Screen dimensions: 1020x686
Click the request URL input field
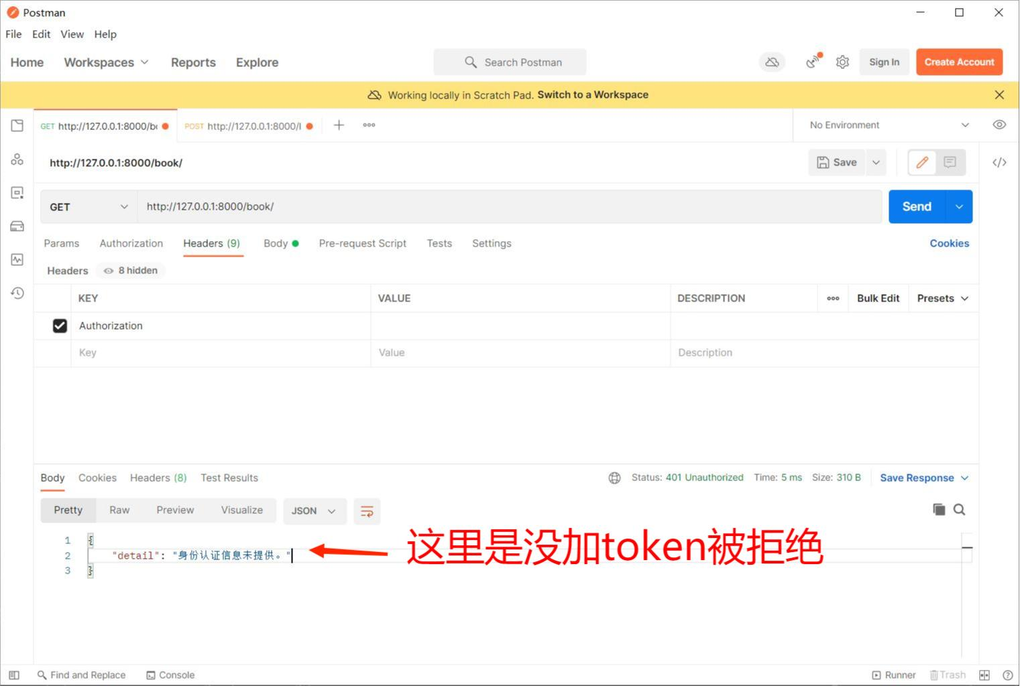[510, 206]
